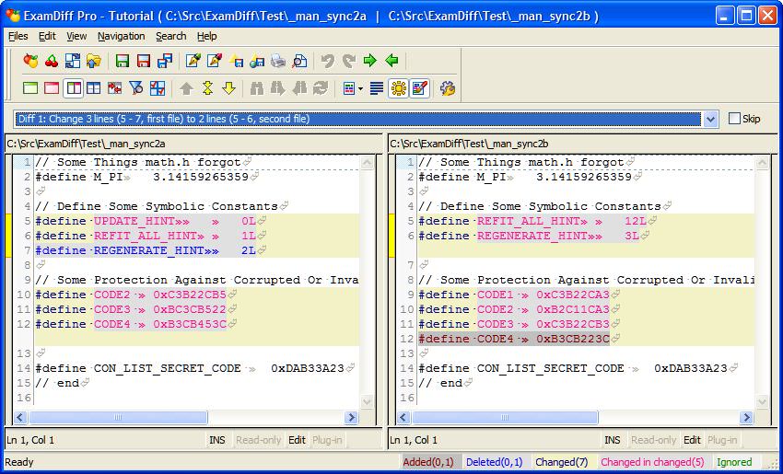
Task: Click the gray Replace arrows icon
Action: (320, 88)
